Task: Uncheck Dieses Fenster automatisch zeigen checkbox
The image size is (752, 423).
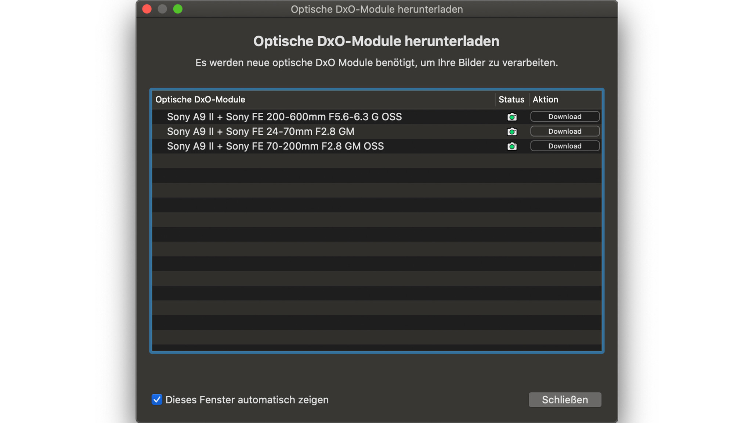Action: coord(157,399)
